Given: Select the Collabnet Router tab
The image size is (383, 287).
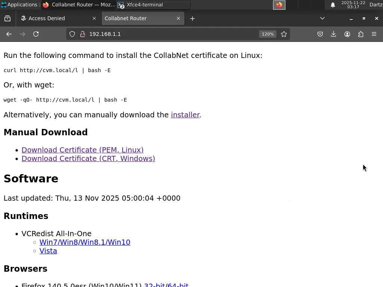Looking at the screenshot, I should (x=143, y=18).
